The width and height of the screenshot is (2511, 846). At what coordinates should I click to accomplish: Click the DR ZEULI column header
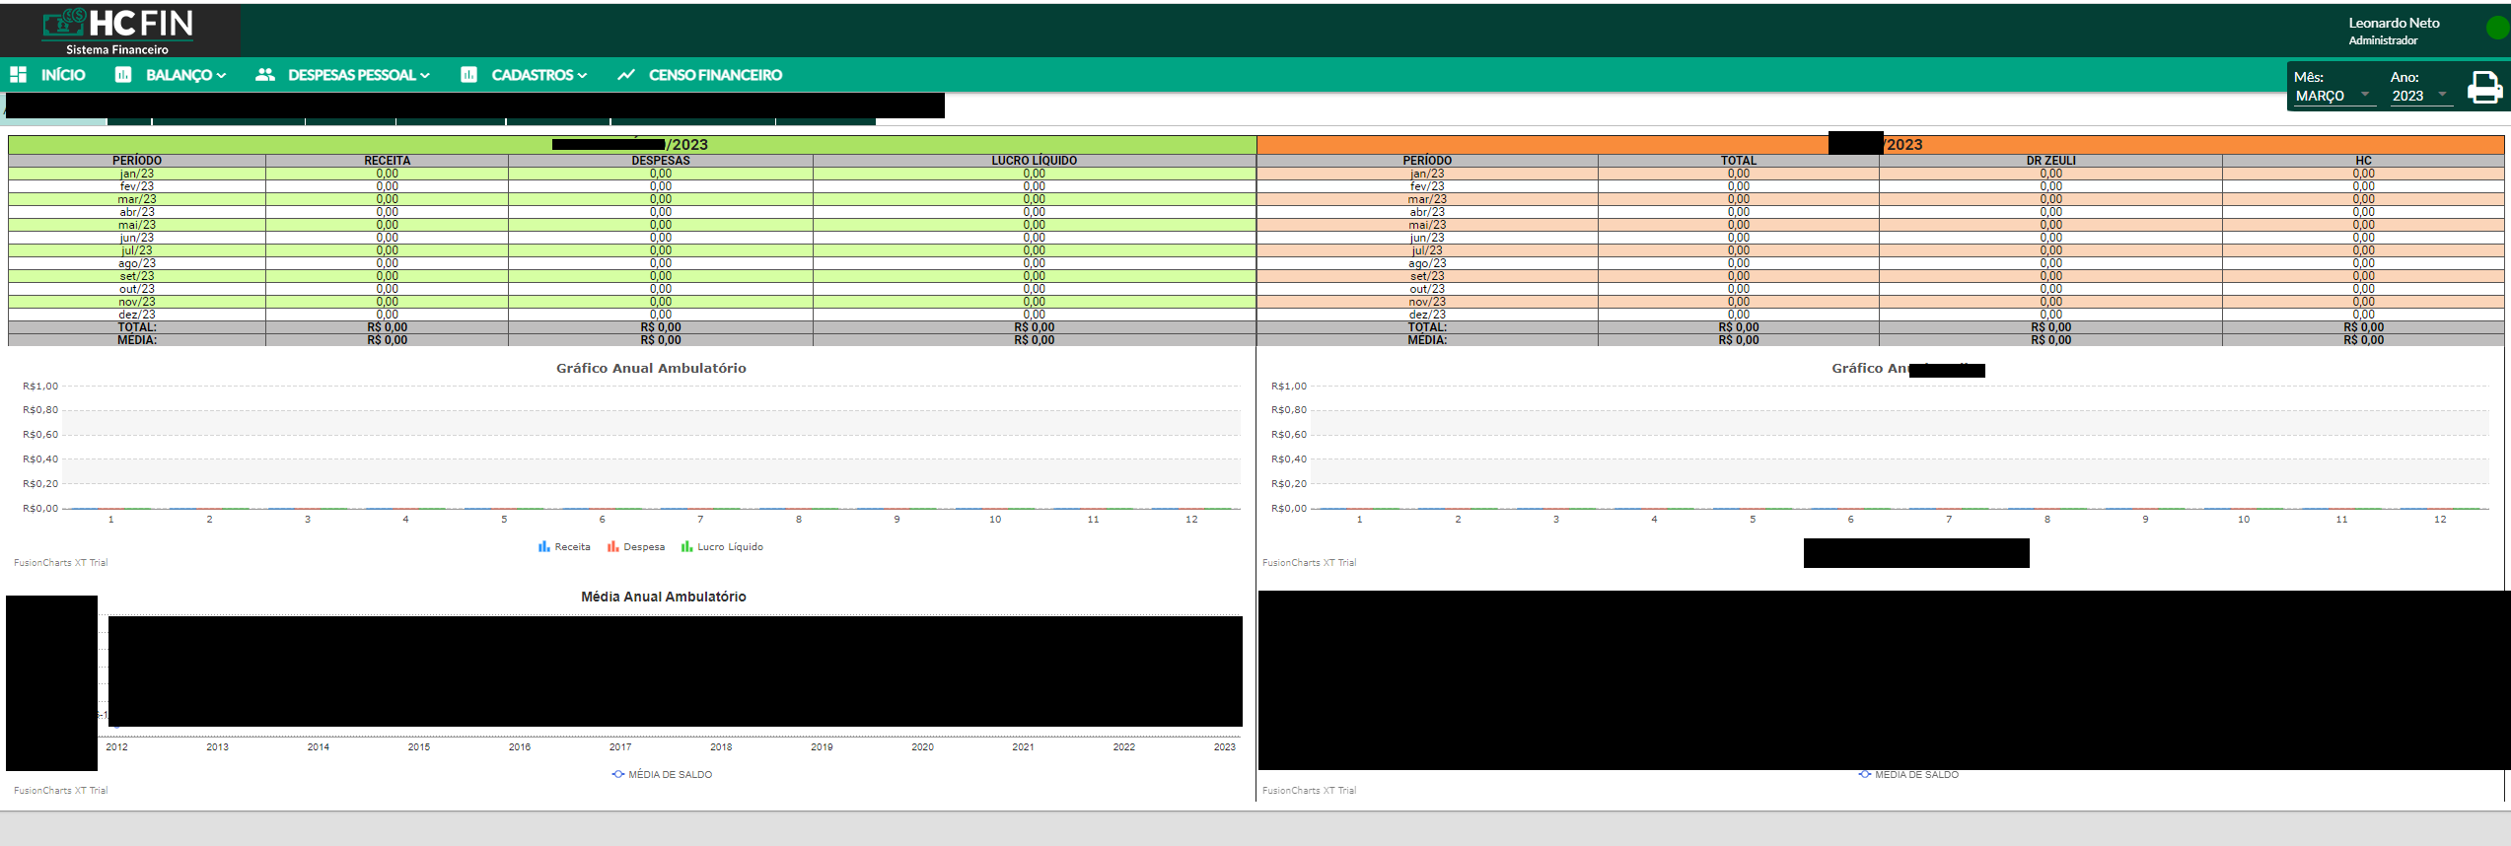[x=2050, y=161]
